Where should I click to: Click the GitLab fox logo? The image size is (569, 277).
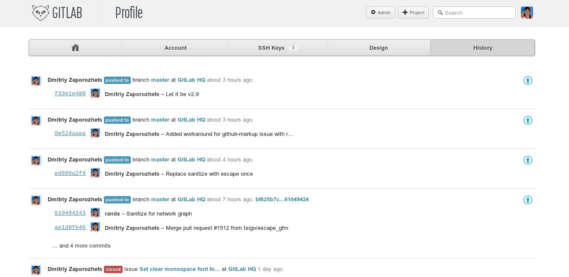[x=40, y=13]
